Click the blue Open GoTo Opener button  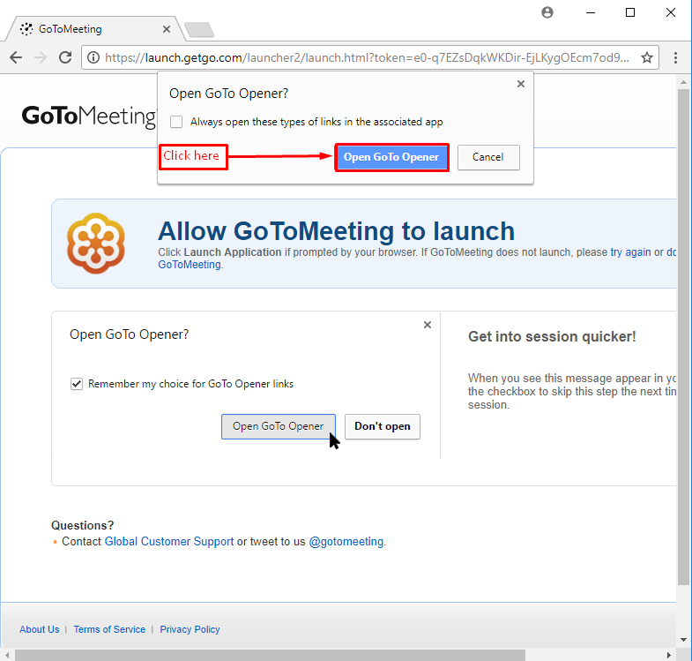tap(391, 157)
